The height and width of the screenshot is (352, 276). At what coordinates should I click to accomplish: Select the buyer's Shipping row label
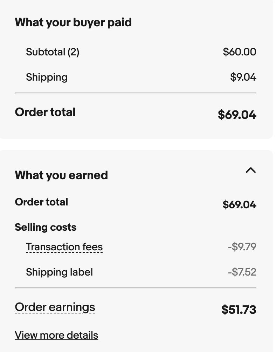47,77
